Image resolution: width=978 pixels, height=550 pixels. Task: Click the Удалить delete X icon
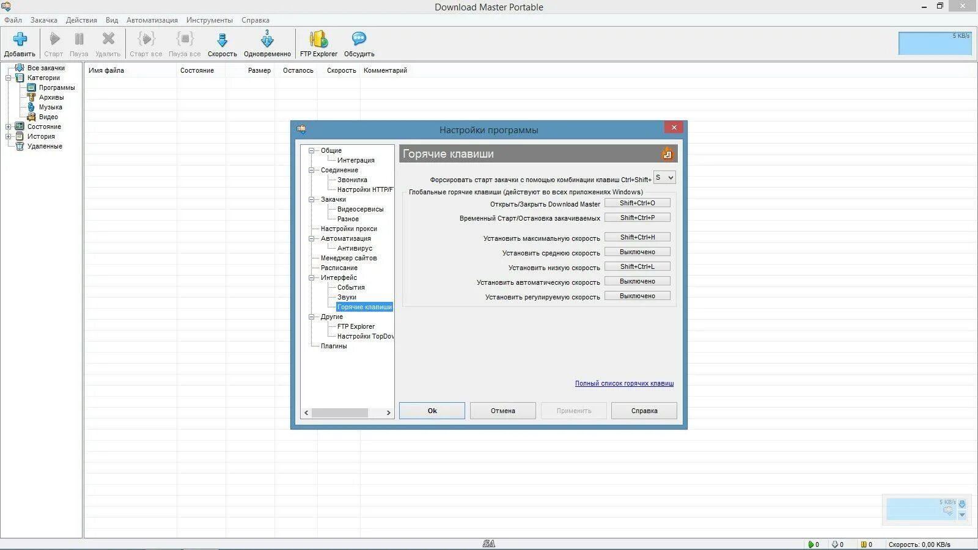108,39
